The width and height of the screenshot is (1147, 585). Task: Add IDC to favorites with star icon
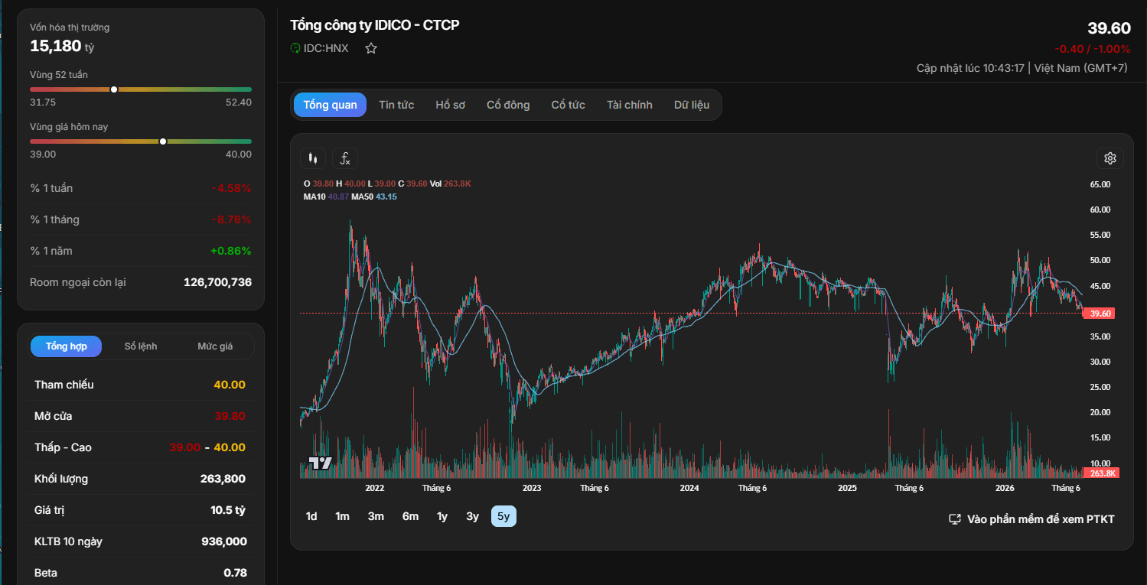371,48
